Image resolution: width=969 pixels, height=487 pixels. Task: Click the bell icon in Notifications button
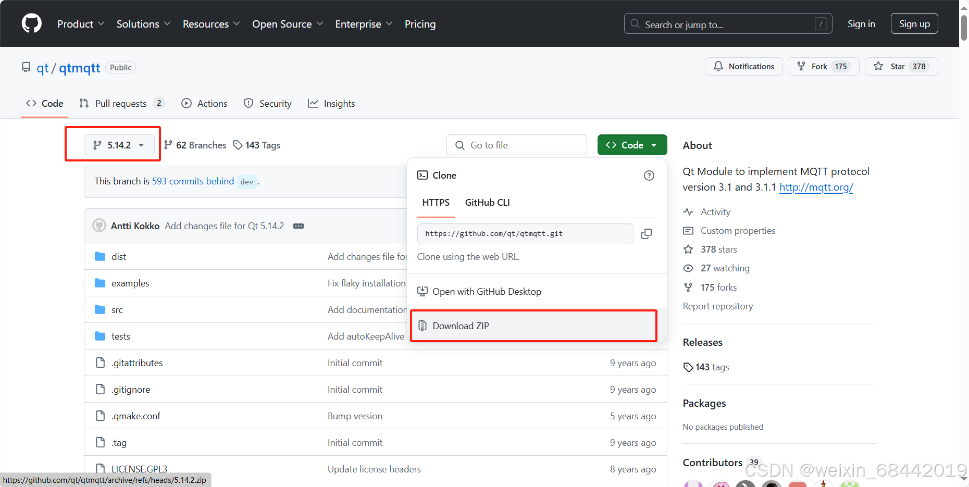718,66
